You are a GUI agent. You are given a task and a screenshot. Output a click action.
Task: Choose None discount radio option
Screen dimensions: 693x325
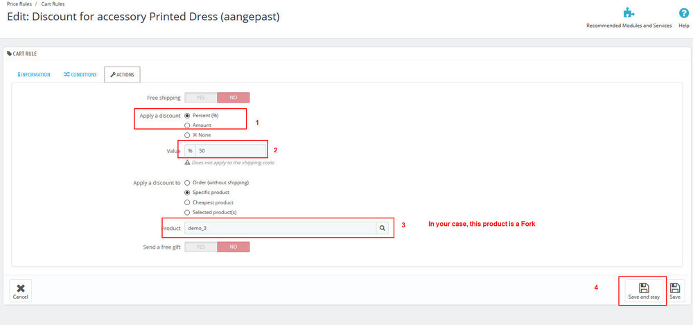pyautogui.click(x=187, y=135)
